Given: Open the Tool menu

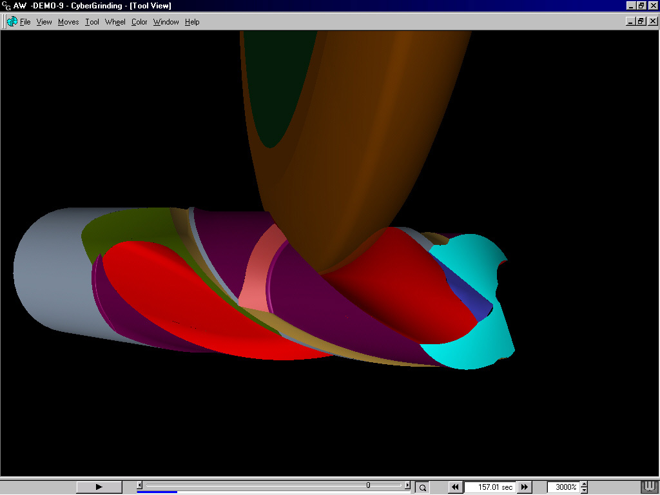Looking at the screenshot, I should point(92,22).
